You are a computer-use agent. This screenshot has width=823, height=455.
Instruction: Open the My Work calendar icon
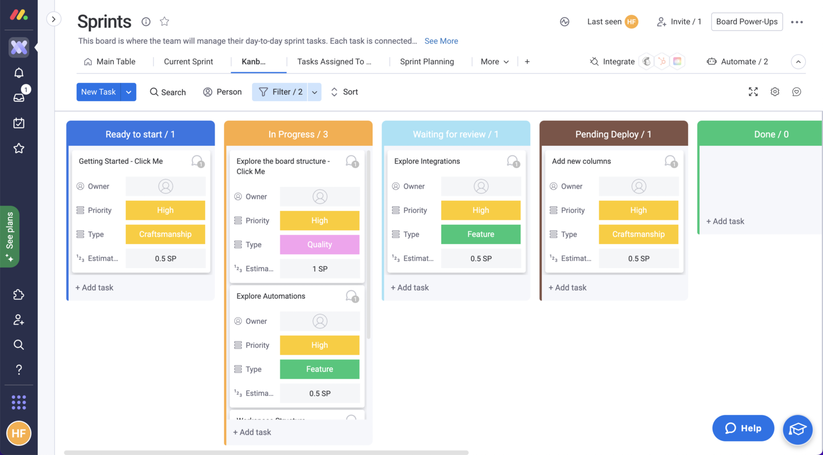[19, 123]
